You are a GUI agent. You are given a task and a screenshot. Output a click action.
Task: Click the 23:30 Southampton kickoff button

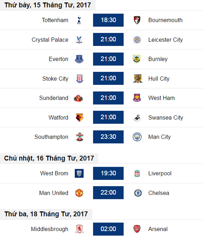tap(108, 137)
